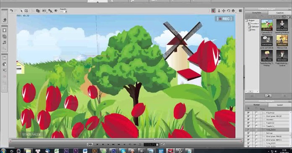Toggle the eye visibility icon in toolbar
Image resolution: width=292 pixels, height=153 pixels.
click(x=56, y=11)
